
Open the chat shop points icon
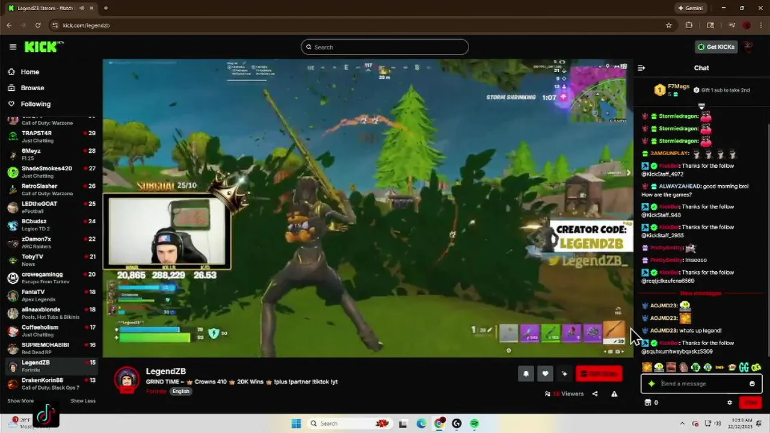point(648,403)
